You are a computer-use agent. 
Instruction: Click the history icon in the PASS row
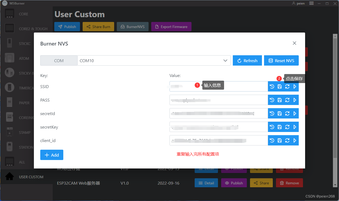272,100
